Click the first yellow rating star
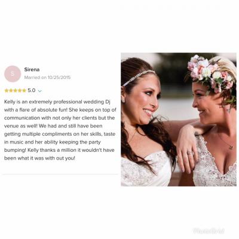 [x=7, y=91]
